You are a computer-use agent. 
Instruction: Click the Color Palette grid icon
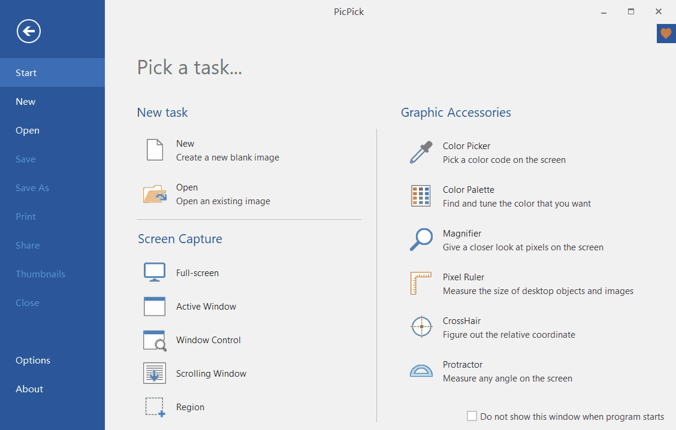pyautogui.click(x=421, y=196)
